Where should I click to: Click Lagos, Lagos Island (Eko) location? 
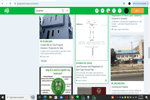pyautogui.click(x=121, y=29)
